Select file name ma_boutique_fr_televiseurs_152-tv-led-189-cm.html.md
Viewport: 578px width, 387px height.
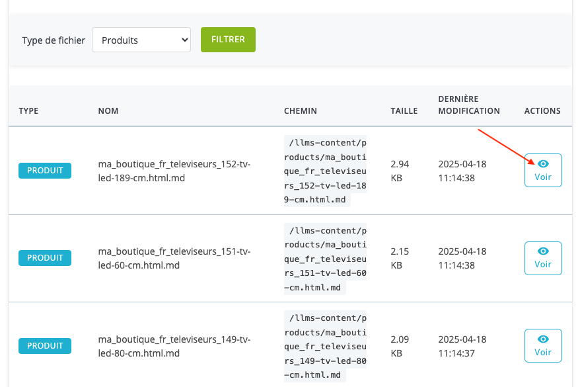[174, 171]
